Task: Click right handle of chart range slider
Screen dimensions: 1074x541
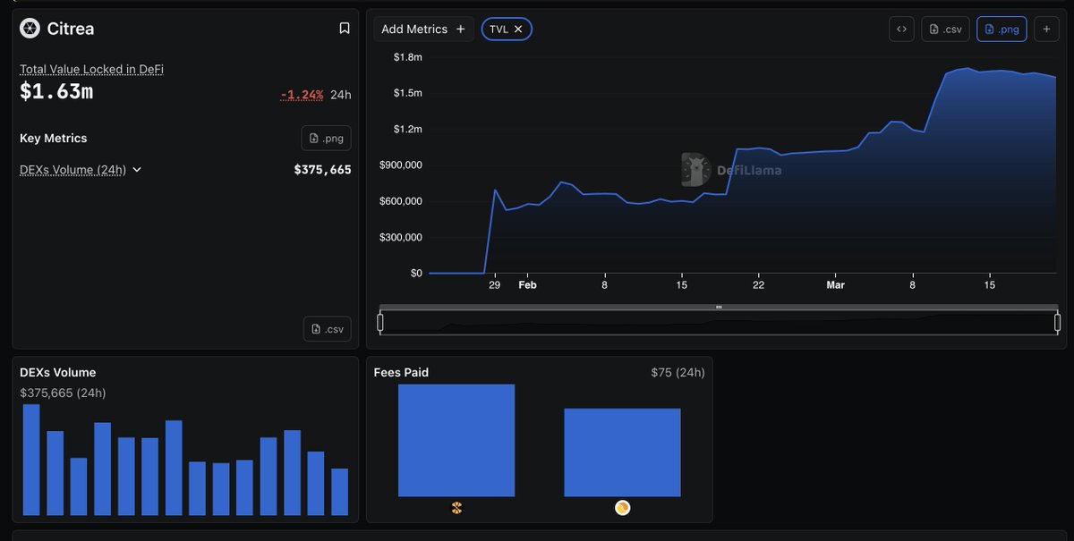Action: click(1057, 322)
